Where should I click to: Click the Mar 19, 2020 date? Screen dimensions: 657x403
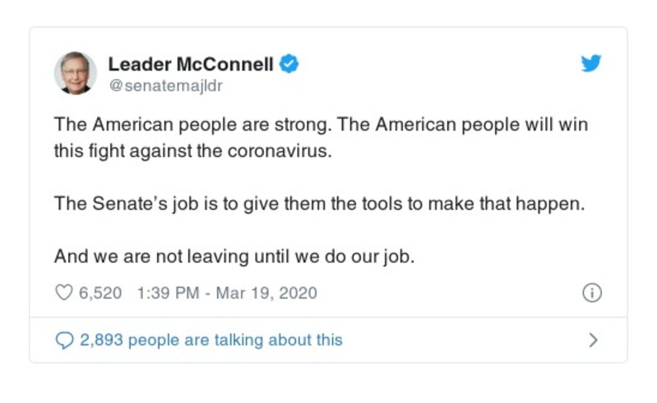pos(266,293)
